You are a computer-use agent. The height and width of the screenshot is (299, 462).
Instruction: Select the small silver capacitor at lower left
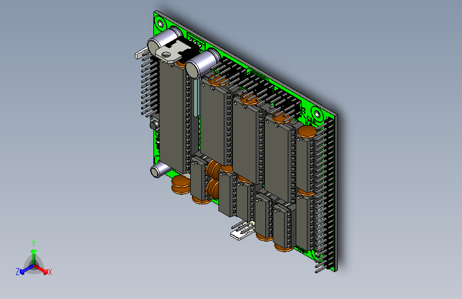pyautogui.click(x=160, y=170)
